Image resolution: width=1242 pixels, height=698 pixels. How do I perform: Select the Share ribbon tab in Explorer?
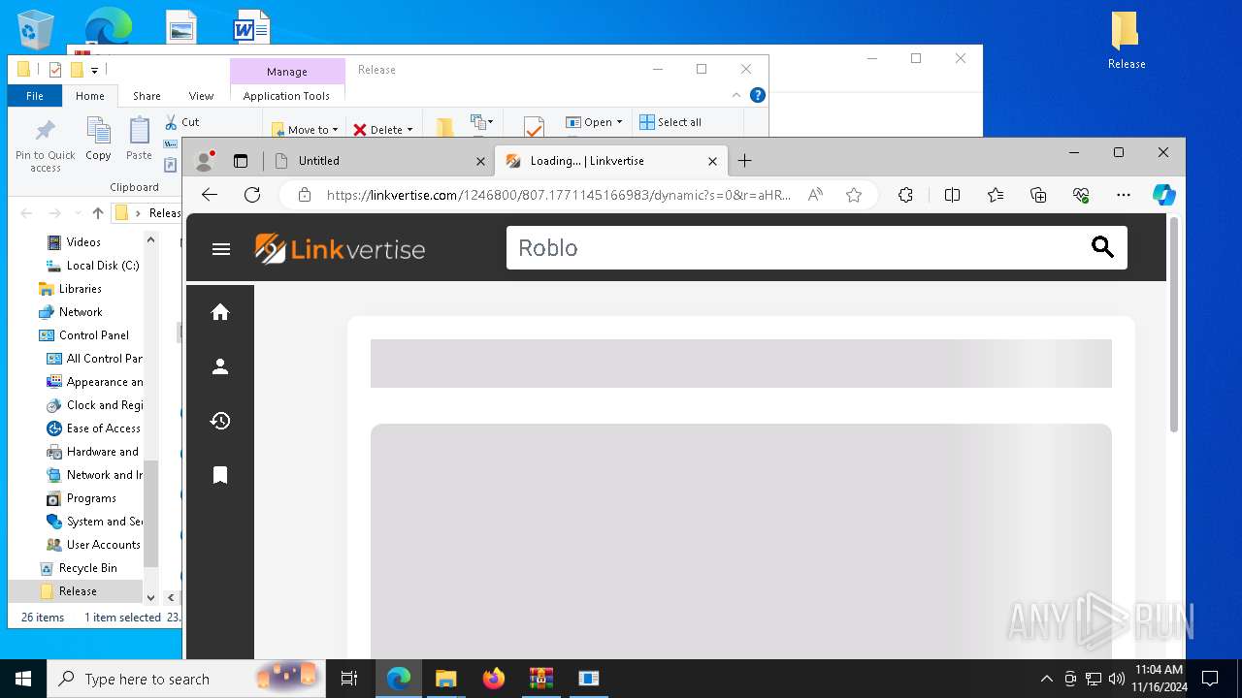coord(147,96)
